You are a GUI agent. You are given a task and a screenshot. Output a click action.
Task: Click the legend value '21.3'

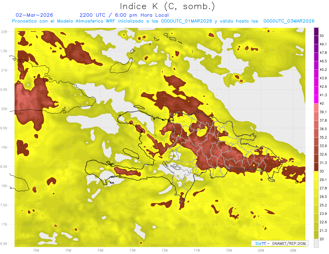(324, 231)
